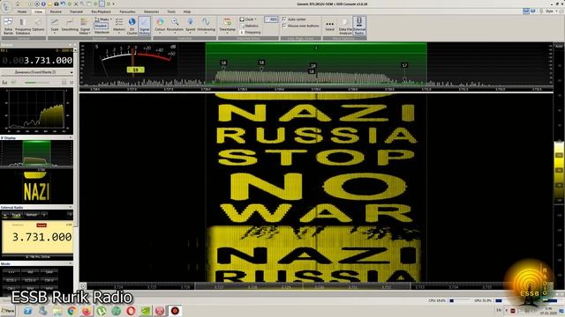Click the receiver frequency display 3.731.000
This screenshot has width=565, height=317.
(37, 61)
